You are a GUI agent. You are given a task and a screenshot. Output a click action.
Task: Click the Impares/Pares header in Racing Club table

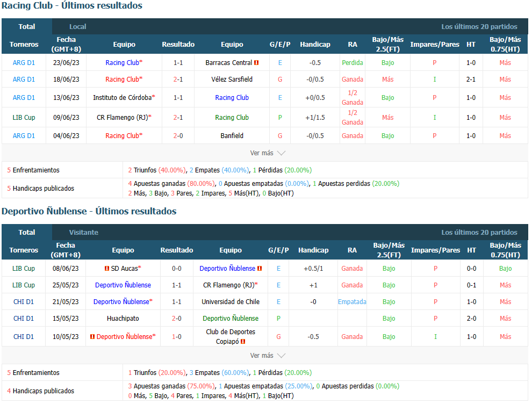coord(435,45)
